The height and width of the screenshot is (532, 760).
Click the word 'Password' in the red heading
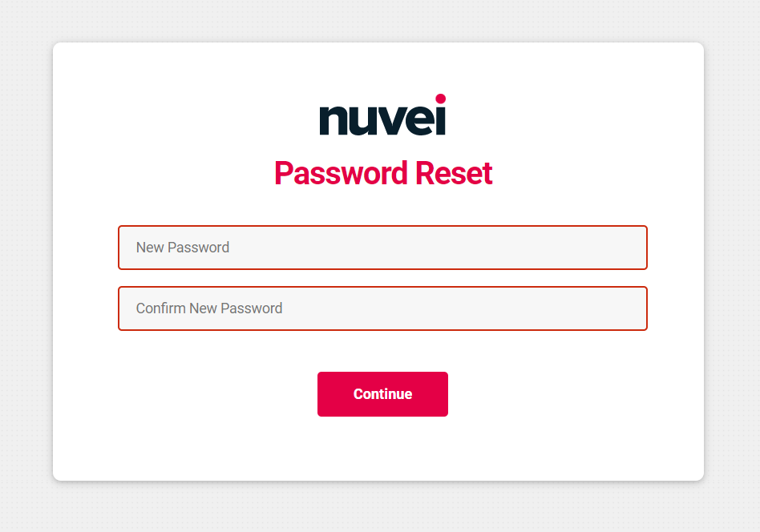[x=342, y=173]
